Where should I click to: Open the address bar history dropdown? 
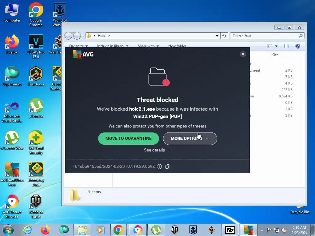(x=217, y=36)
